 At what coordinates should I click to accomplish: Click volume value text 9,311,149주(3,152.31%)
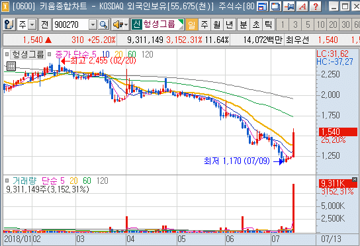(48, 189)
